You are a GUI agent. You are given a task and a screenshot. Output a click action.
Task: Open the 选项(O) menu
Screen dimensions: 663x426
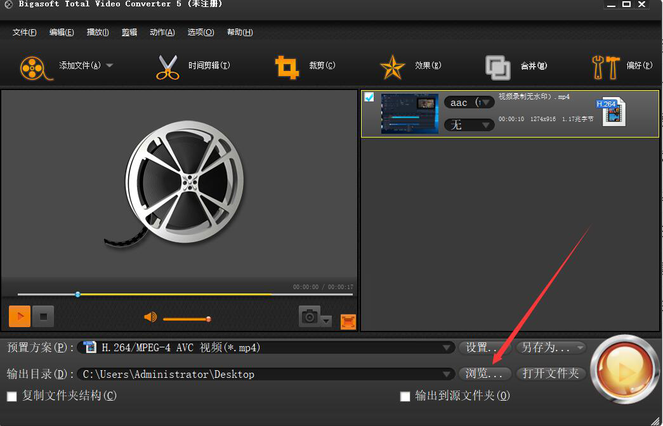pos(201,32)
